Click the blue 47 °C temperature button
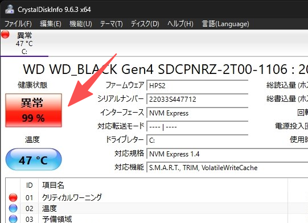Screen dimensions: 308x223 coord(34,159)
